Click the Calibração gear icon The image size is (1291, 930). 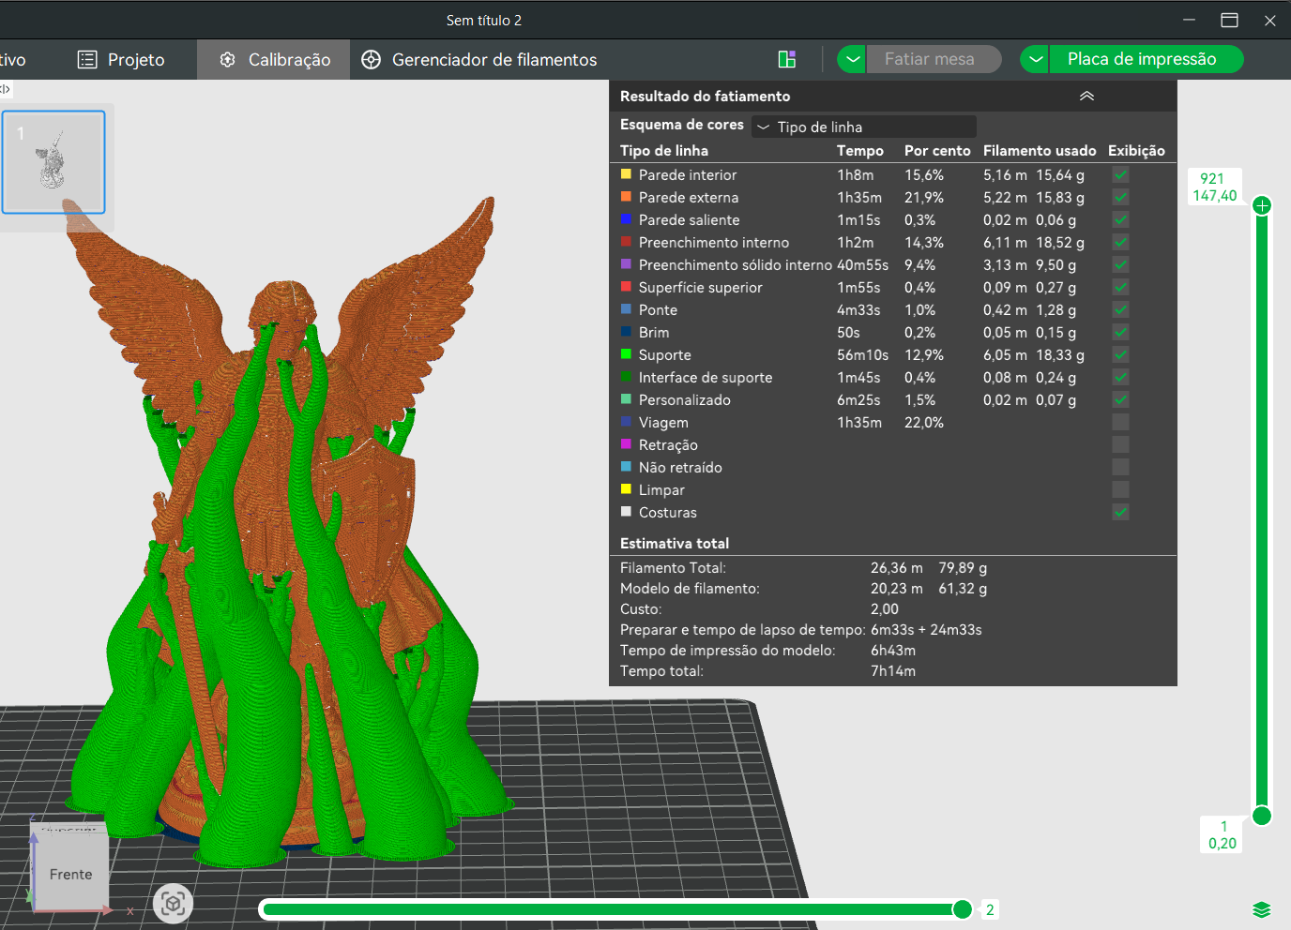point(227,59)
